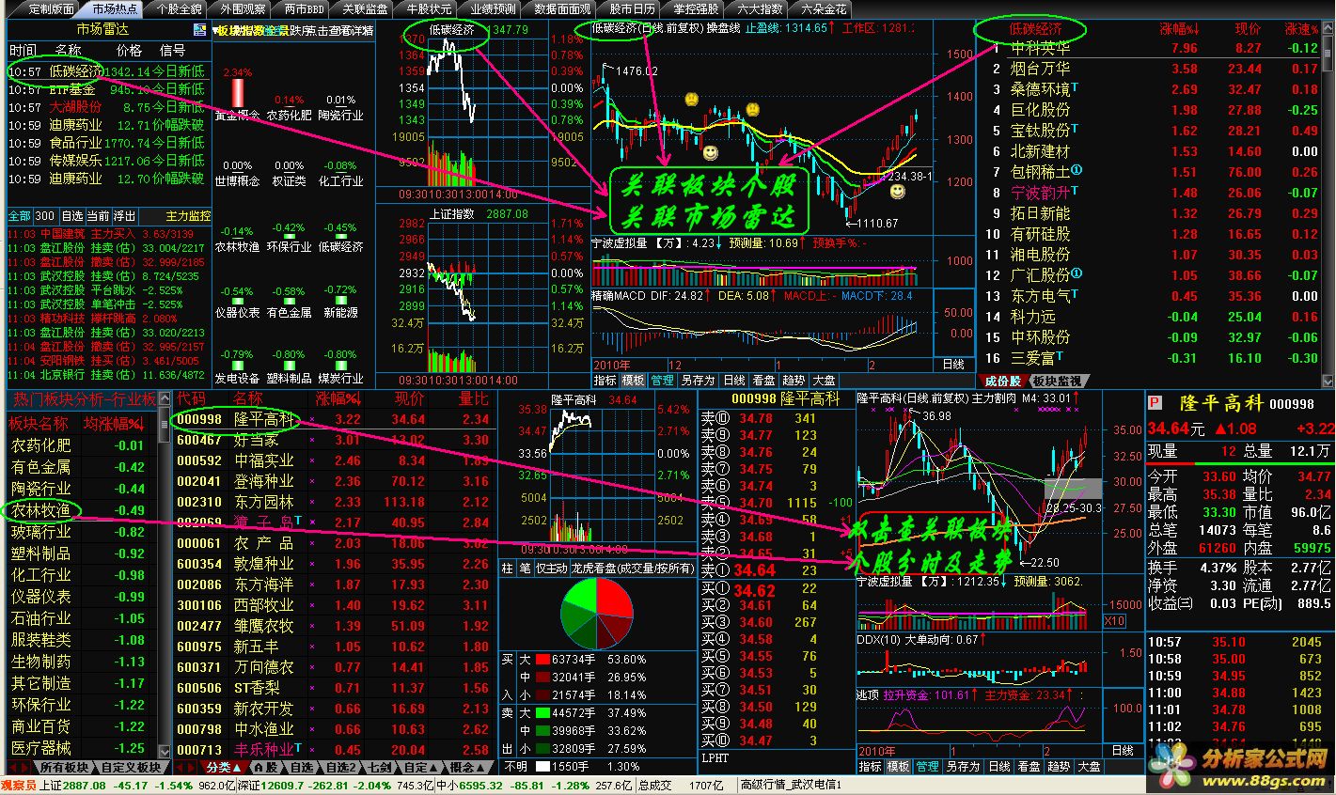1336x795 pixels.
Task: Click the 大湖股份 radar alert row
Action: coord(106,107)
